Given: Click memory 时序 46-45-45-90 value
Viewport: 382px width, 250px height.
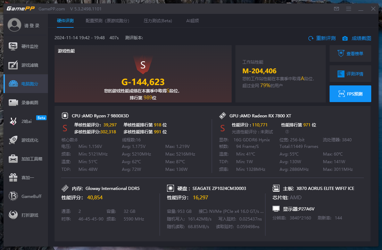Looking at the screenshot, I should pos(91,219).
